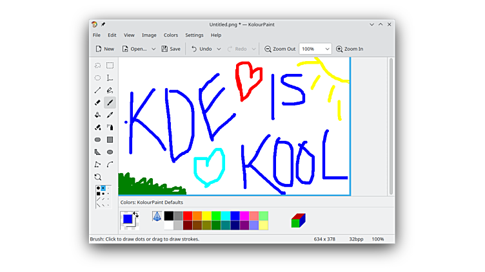Click the Save button
Screen dimensions: 485x272
click(x=171, y=49)
